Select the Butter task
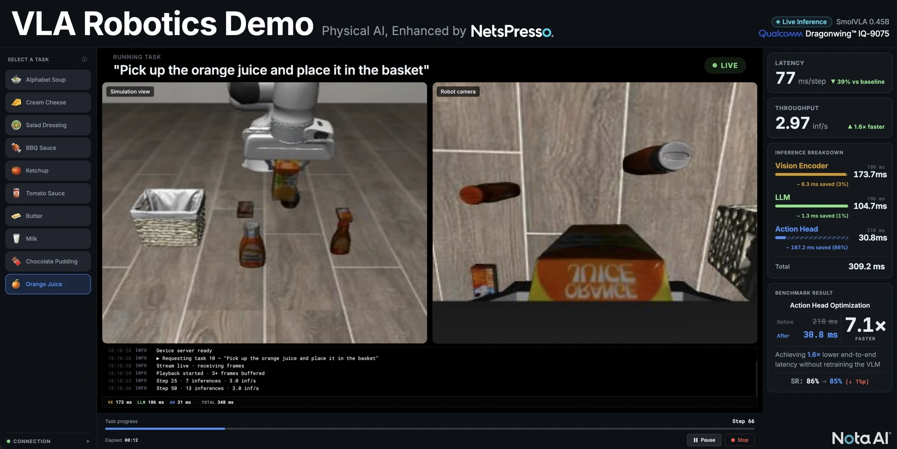Image resolution: width=897 pixels, height=449 pixels. pyautogui.click(x=48, y=216)
